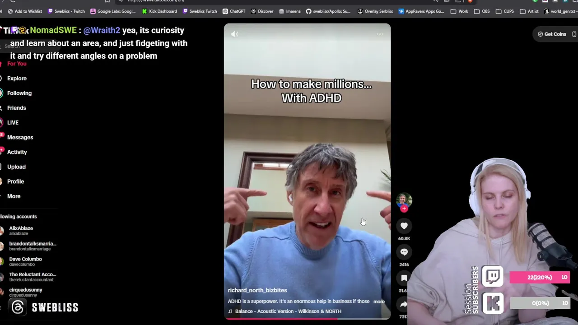Open the three-dots video options menu
Screen dimensions: 578x325
[380, 34]
